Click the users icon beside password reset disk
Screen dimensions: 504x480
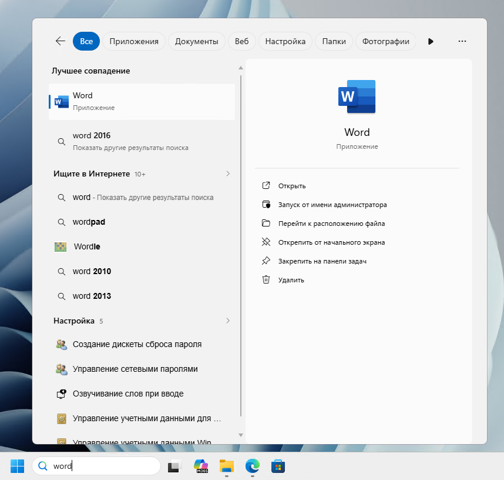pos(61,345)
